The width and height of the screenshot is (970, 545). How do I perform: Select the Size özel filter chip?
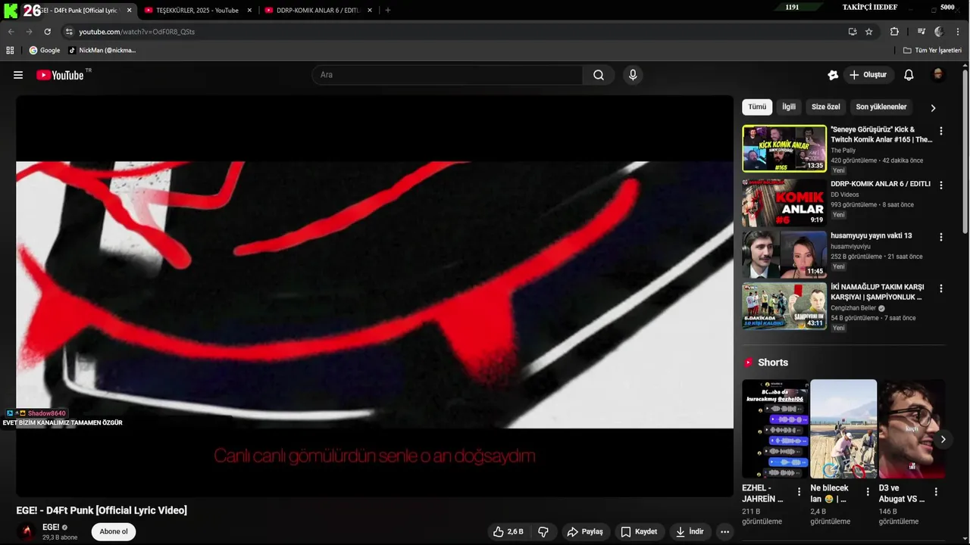coord(826,107)
